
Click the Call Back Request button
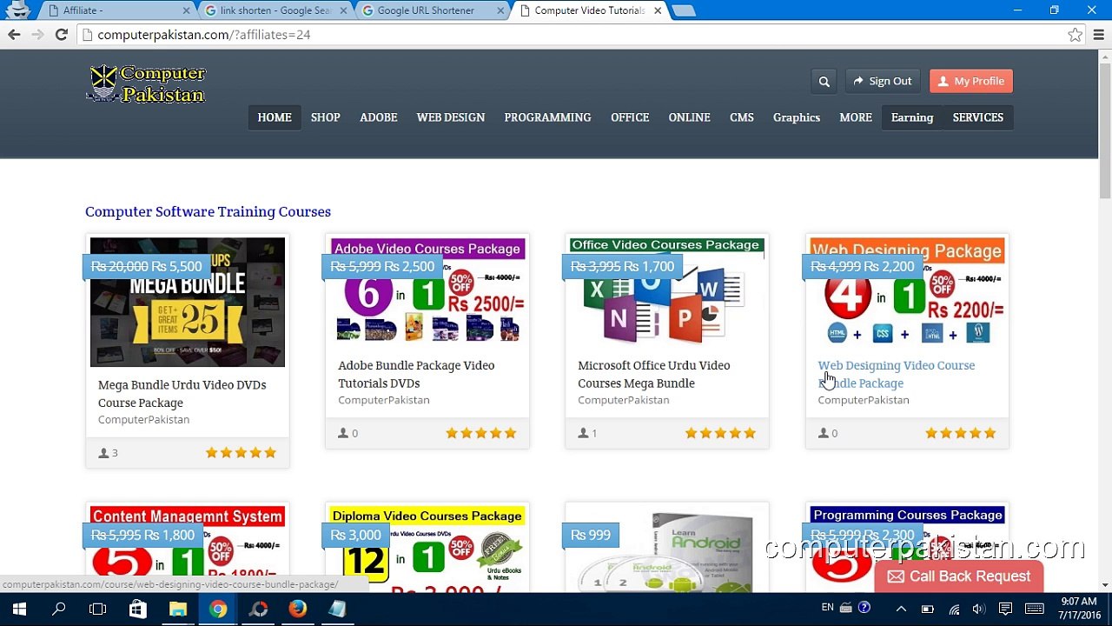[959, 576]
